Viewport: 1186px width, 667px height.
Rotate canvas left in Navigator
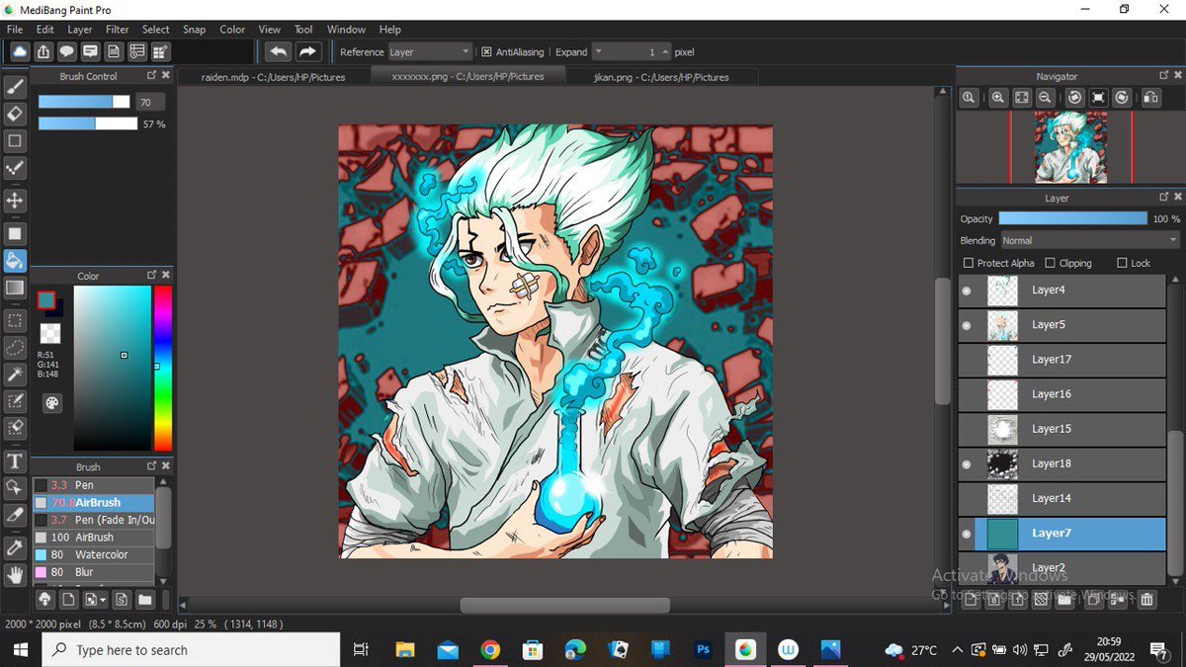click(1073, 97)
